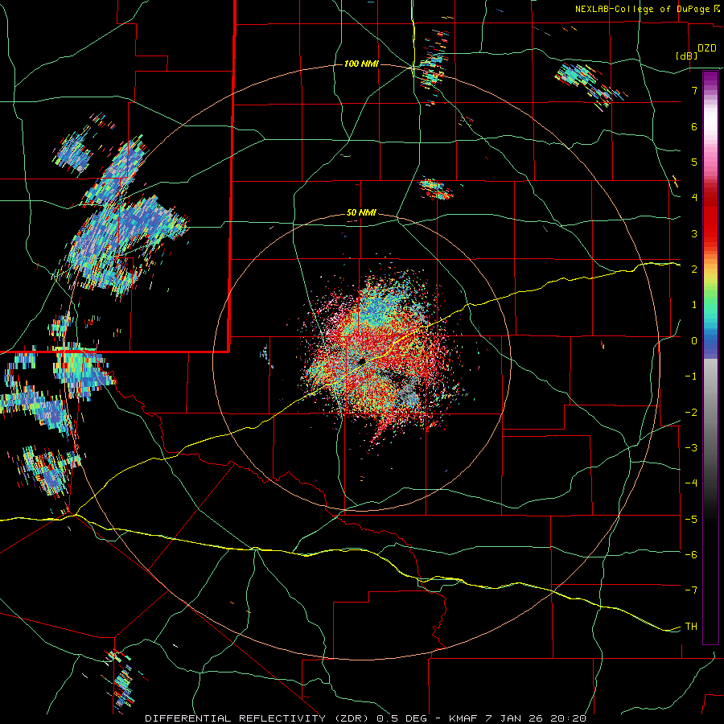Click the -7 value on color scale
The image size is (724, 724).
691,590
